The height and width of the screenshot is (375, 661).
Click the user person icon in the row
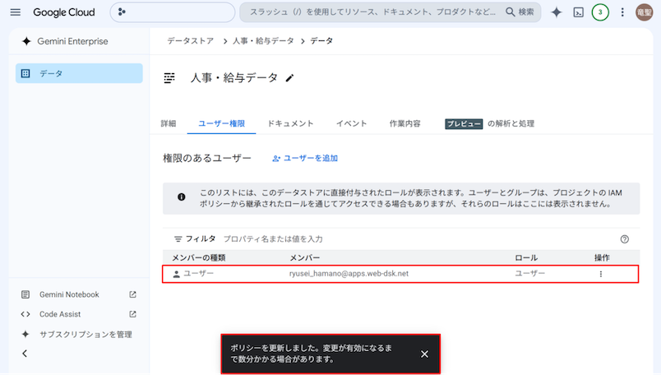[x=177, y=274]
